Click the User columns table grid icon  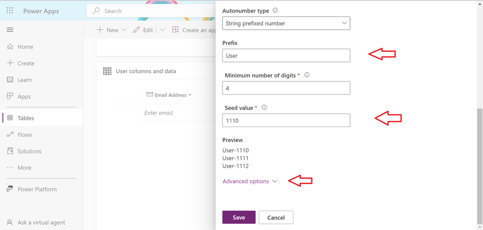(107, 72)
